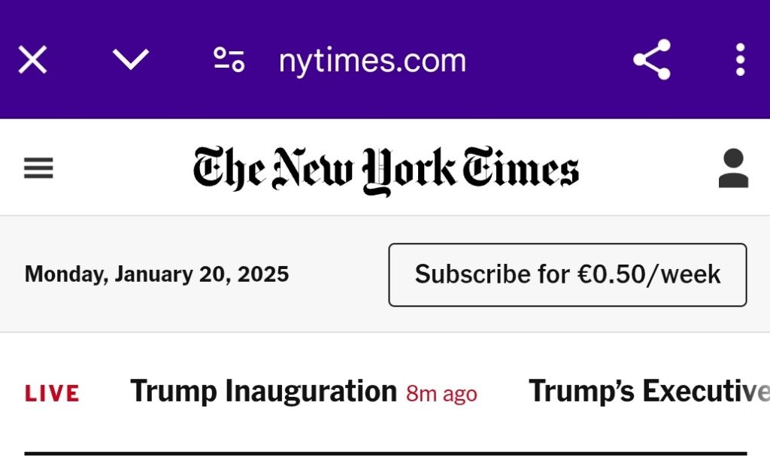This screenshot has height=457, width=770.
Task: Open site settings via the tune icon
Action: coord(229,60)
